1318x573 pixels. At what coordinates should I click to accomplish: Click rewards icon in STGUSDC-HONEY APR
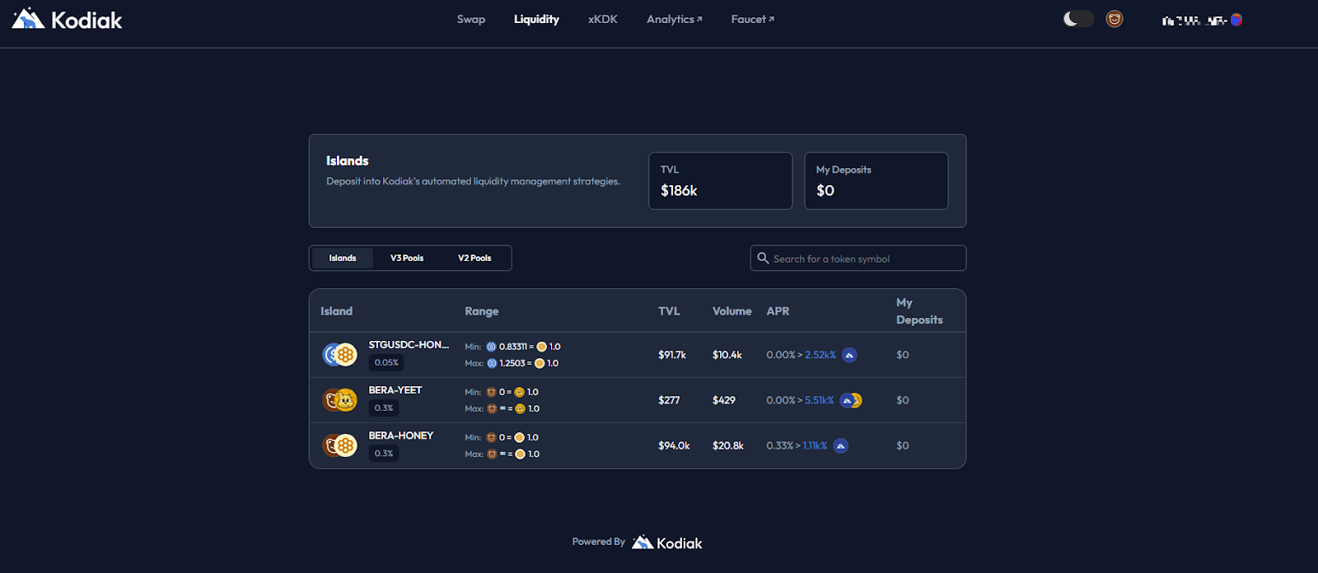(x=849, y=355)
